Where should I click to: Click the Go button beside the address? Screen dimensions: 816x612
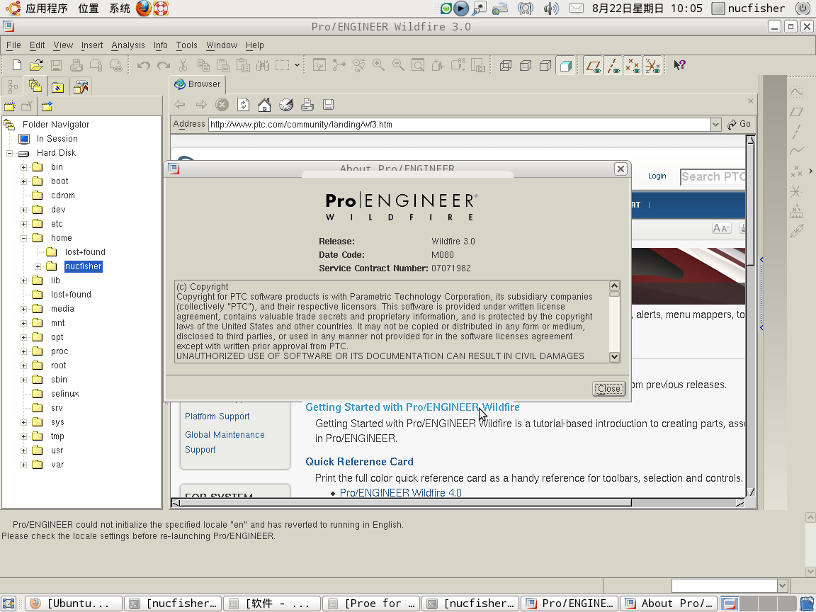(739, 124)
